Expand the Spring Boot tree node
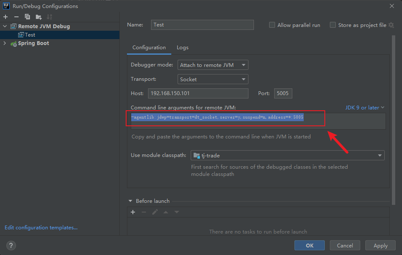 coord(5,43)
